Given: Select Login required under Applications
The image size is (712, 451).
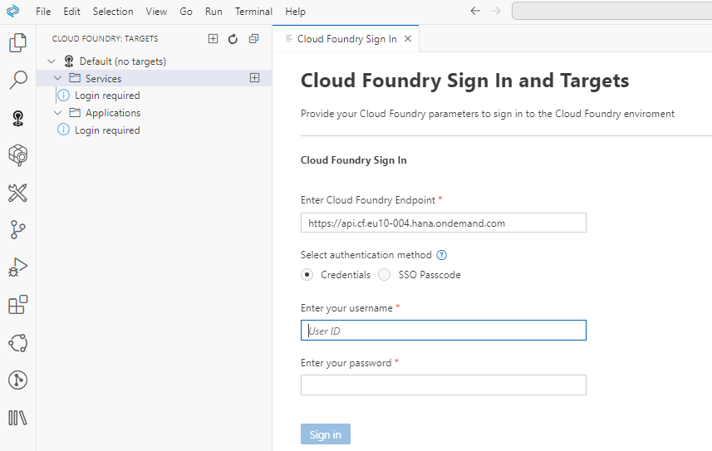Looking at the screenshot, I should pos(107,130).
